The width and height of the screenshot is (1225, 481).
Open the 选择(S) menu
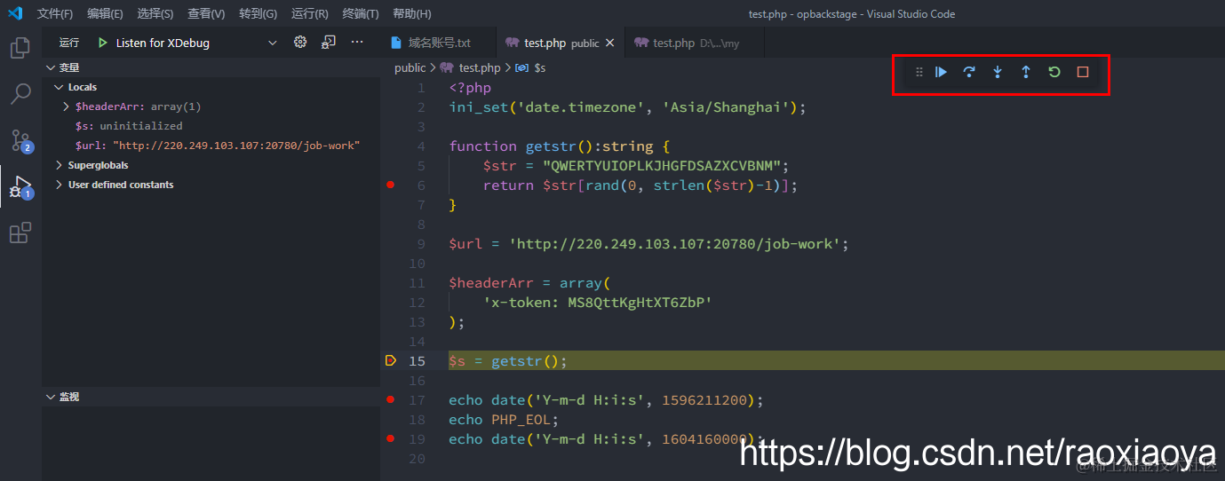pyautogui.click(x=155, y=14)
